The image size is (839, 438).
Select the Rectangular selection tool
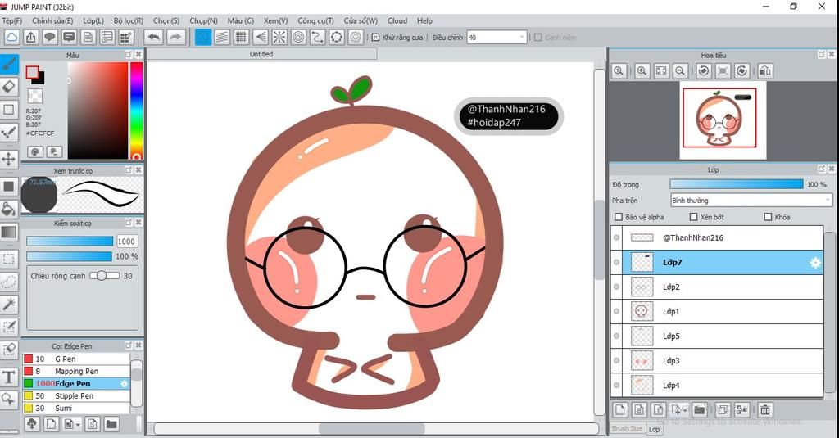(9, 259)
